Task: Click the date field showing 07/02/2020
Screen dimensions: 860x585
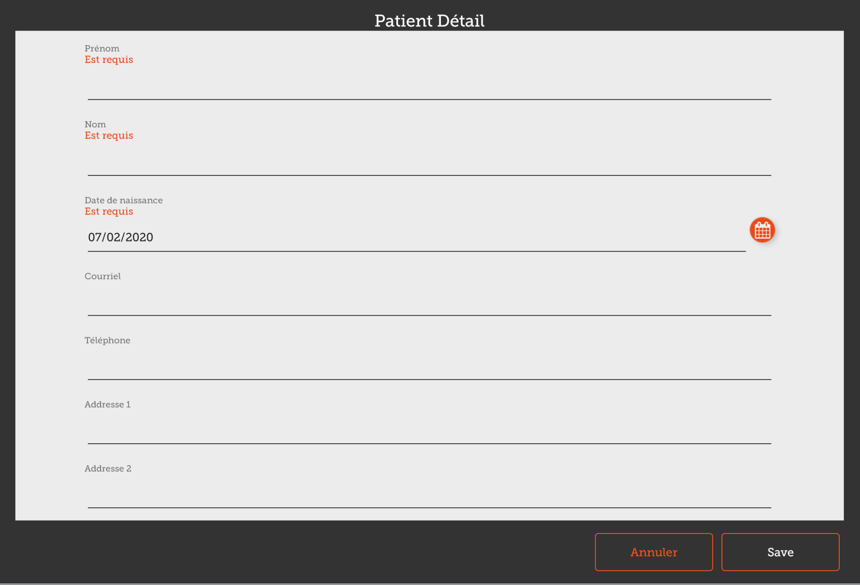Action: [x=416, y=238]
